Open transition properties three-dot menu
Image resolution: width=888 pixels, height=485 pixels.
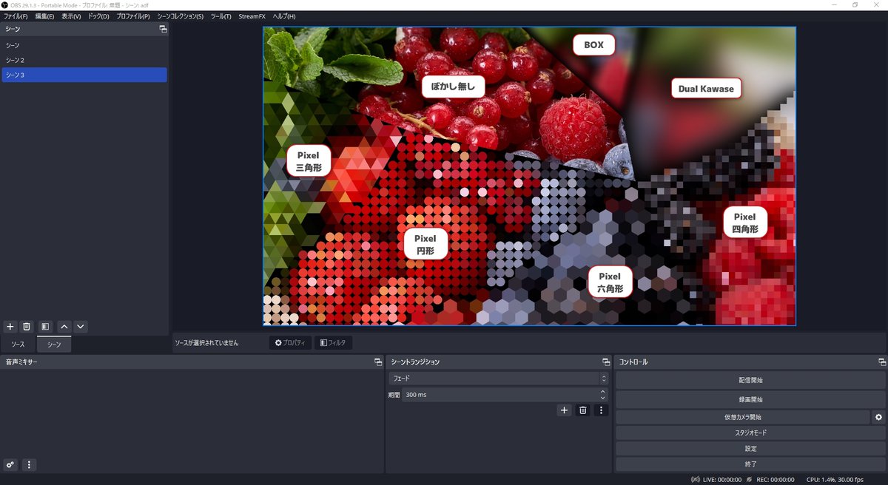601,410
